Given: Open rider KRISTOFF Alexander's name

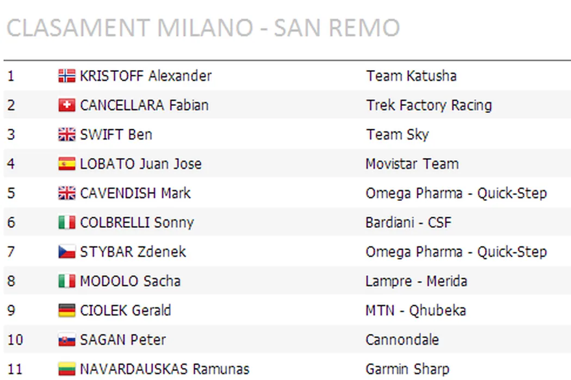Looking at the screenshot, I should point(145,76).
